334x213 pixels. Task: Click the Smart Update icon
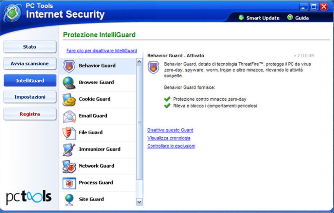241,18
